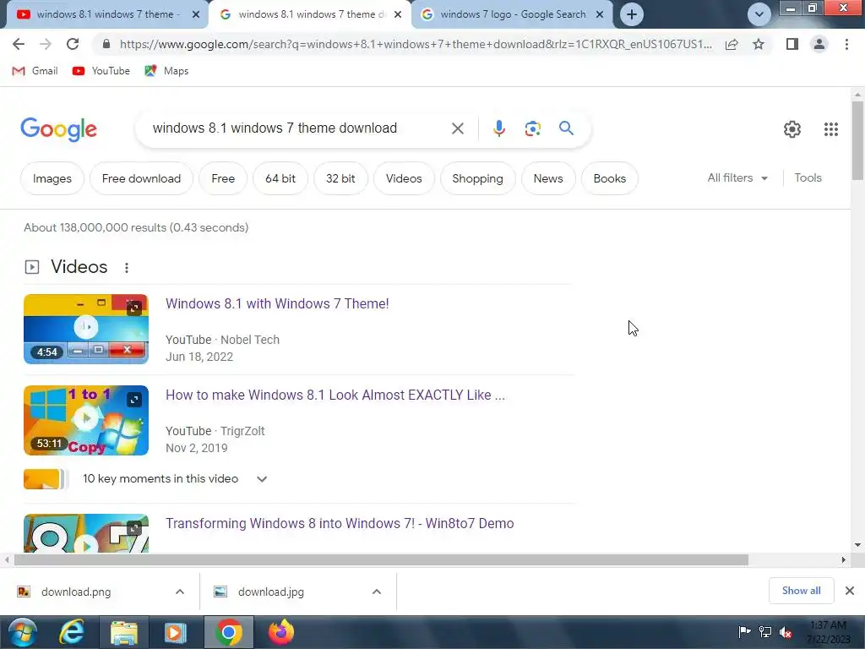Open the Windows Start menu
Image resolution: width=865 pixels, height=649 pixels.
22,632
